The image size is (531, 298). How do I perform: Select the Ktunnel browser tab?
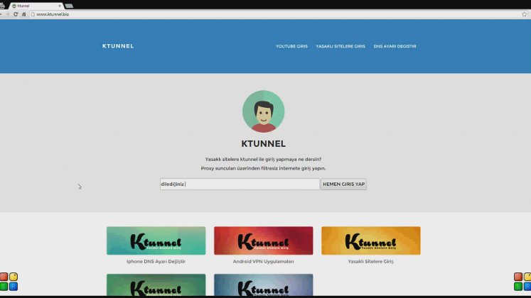click(36, 6)
